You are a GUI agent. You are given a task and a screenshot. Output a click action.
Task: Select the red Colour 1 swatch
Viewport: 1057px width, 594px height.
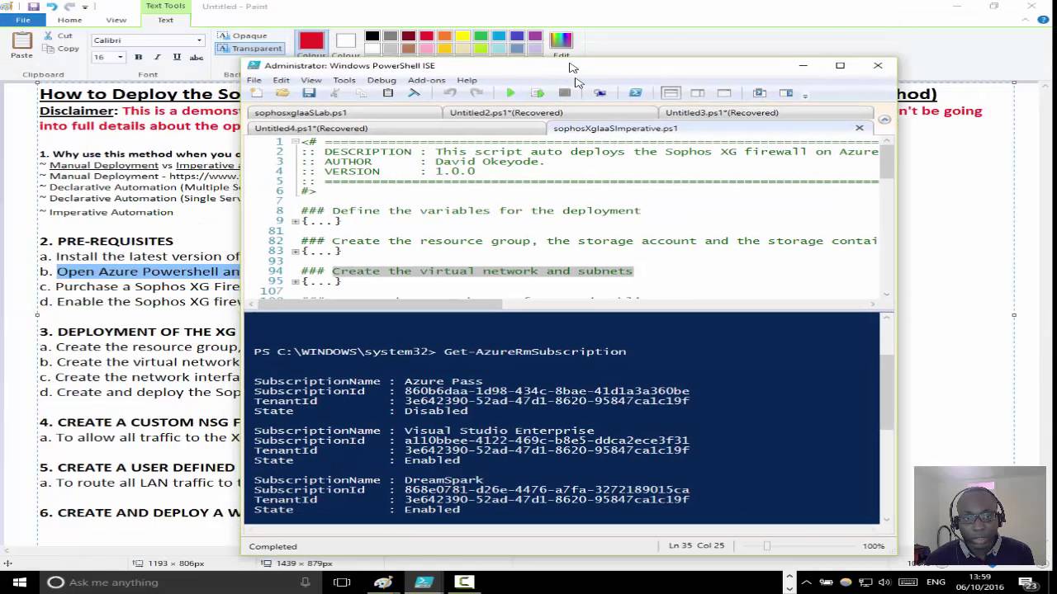pyautogui.click(x=311, y=42)
